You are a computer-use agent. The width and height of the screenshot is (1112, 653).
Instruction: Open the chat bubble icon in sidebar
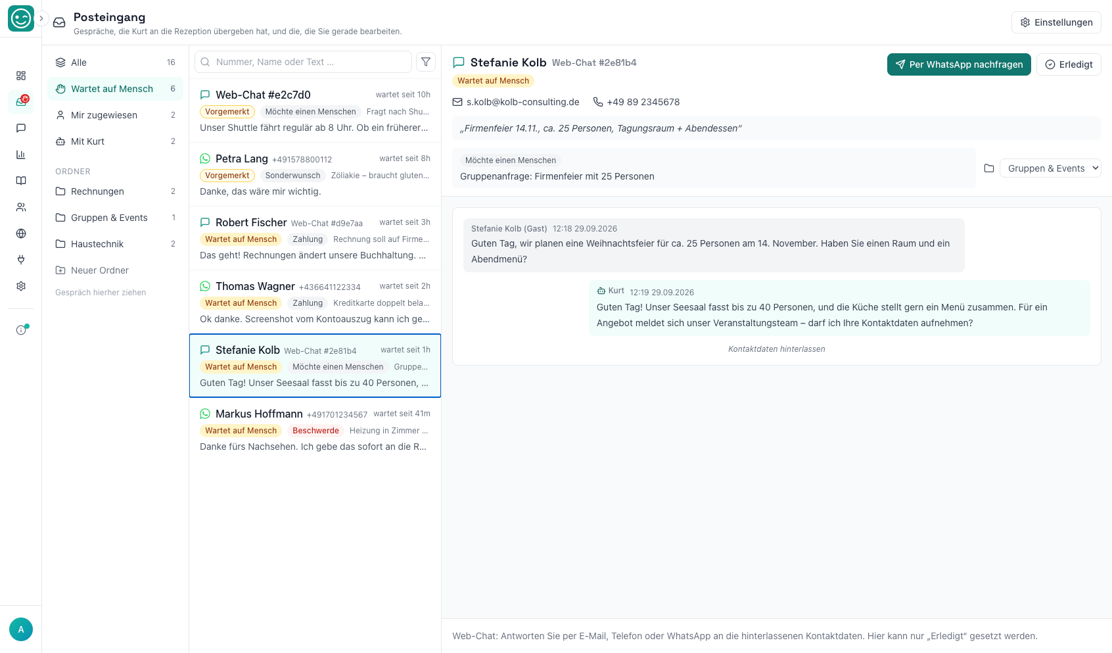pyautogui.click(x=21, y=128)
